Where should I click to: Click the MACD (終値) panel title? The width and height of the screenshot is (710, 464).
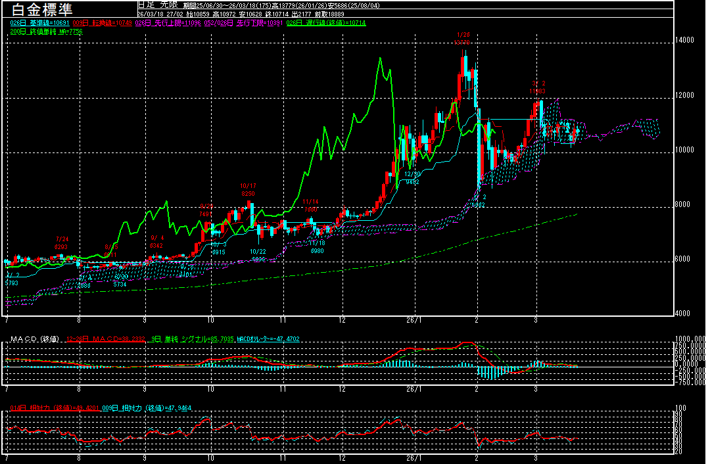32,338
